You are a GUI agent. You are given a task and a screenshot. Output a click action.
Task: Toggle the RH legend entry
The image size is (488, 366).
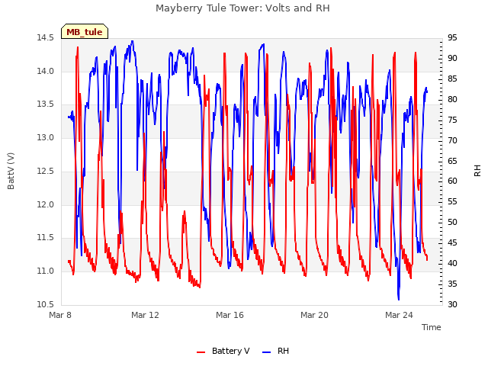[x=276, y=351]
